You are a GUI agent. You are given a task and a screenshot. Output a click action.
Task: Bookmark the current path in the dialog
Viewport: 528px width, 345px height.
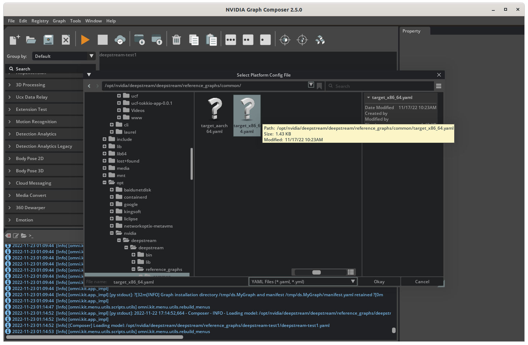pyautogui.click(x=319, y=86)
